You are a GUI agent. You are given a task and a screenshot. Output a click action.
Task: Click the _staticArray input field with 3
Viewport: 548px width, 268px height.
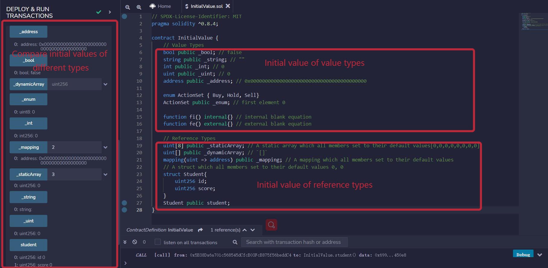pos(74,174)
